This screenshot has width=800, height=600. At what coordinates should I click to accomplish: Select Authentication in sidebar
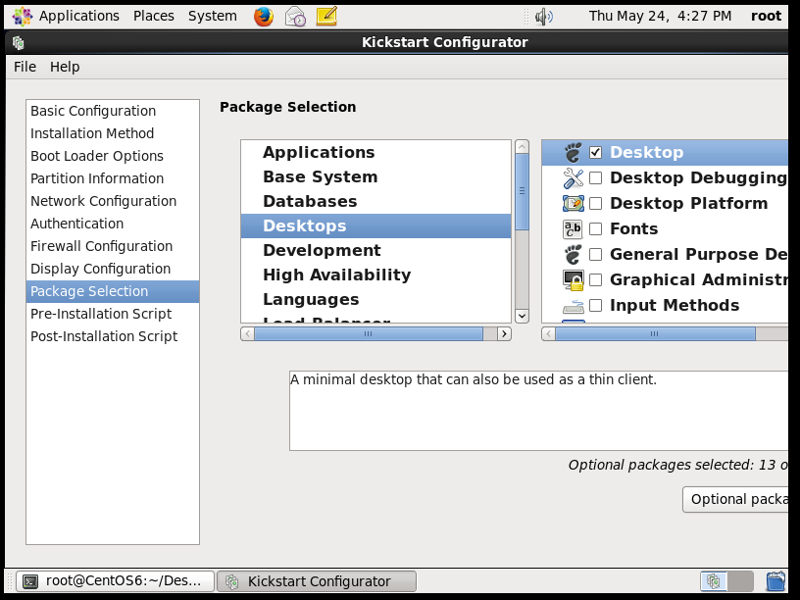pos(112,223)
